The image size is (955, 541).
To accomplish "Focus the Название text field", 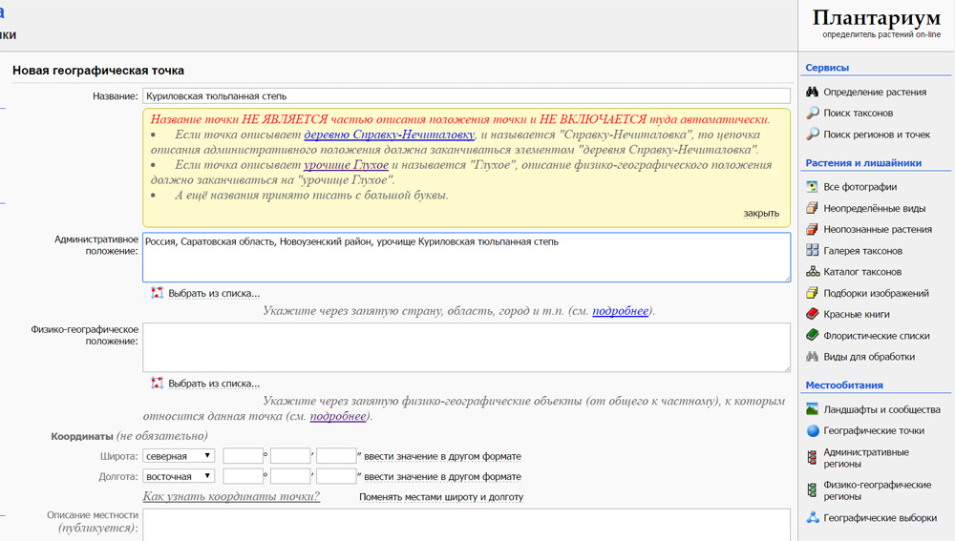I will [x=466, y=96].
